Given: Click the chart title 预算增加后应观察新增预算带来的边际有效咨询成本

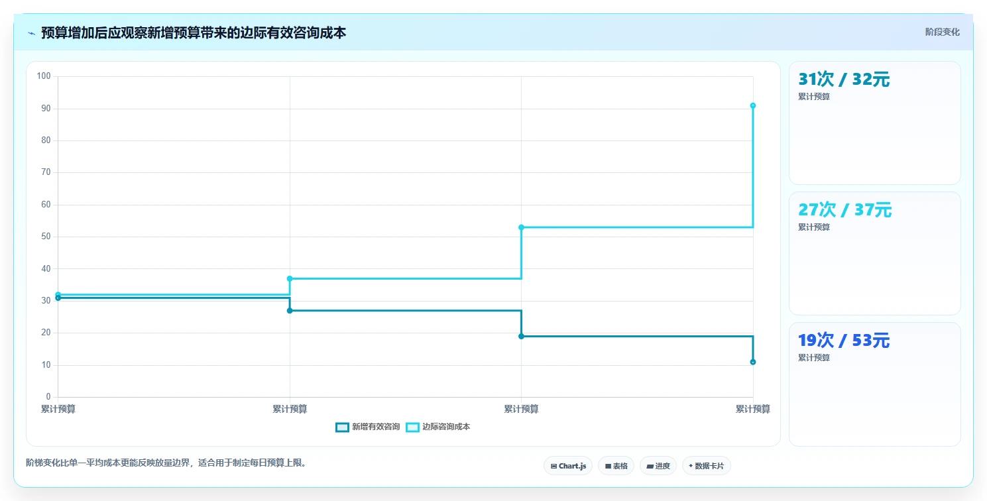Looking at the screenshot, I should (x=194, y=32).
